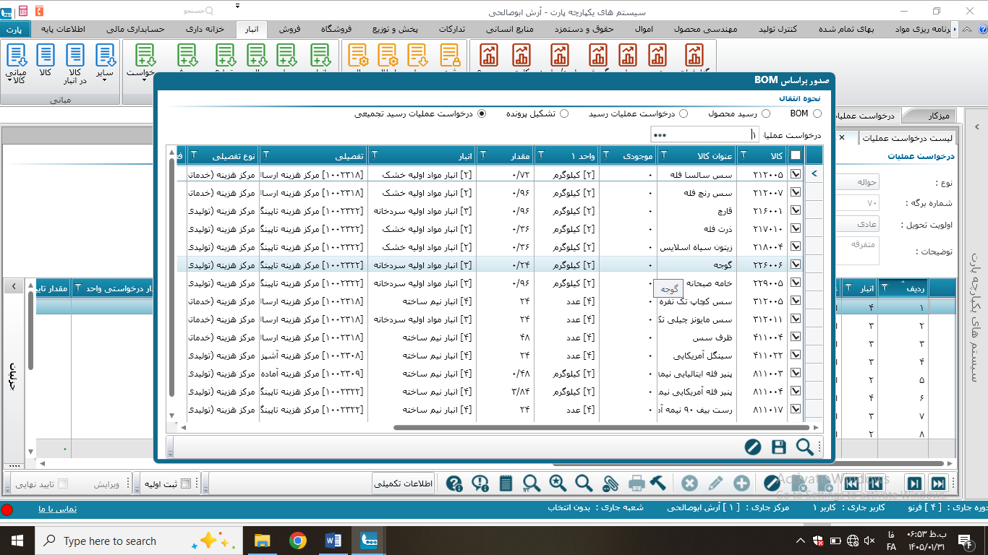Image resolution: width=988 pixels, height=555 pixels.
Task: Show hidden system tray icons
Action: (799, 541)
